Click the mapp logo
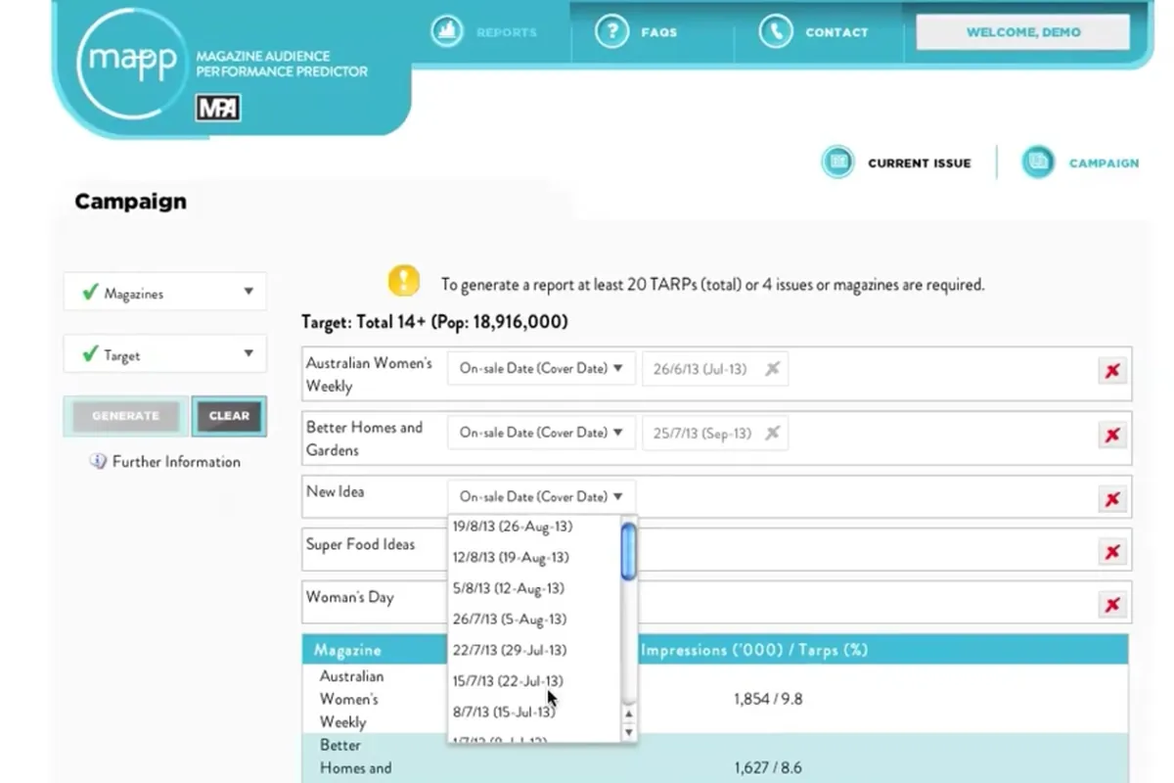The height and width of the screenshot is (783, 1174). 132,64
